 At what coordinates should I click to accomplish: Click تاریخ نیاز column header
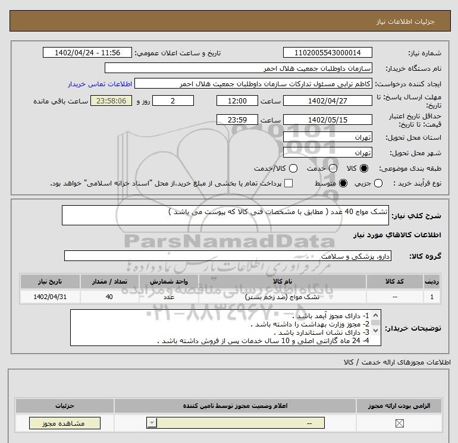click(x=50, y=281)
